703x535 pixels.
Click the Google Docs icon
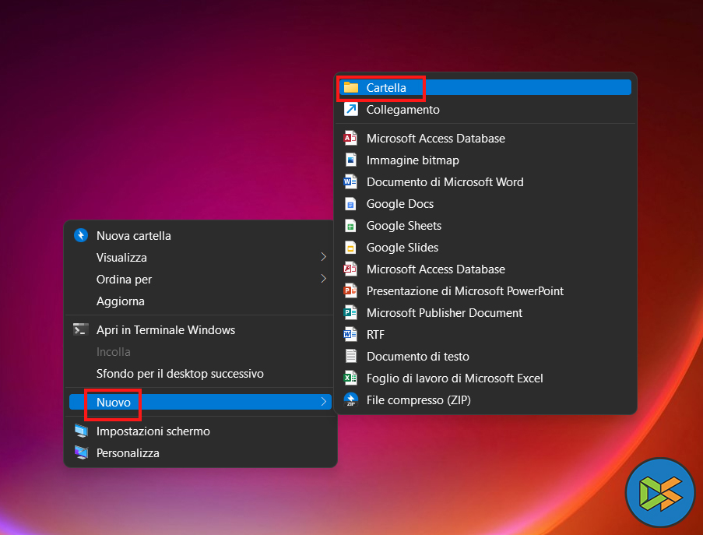coord(351,204)
